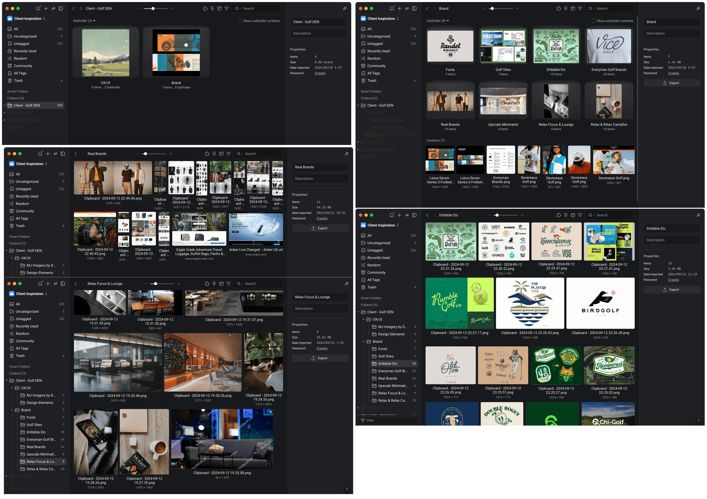This screenshot has width=707, height=499.
Task: Collapse UX/UI folder arrow in Real Brands window
Action: pyautogui.click(x=12, y=258)
